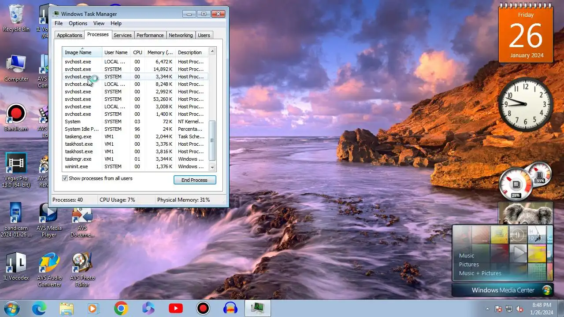Switch to the Networking tab
The image size is (564, 317).
[x=181, y=35]
